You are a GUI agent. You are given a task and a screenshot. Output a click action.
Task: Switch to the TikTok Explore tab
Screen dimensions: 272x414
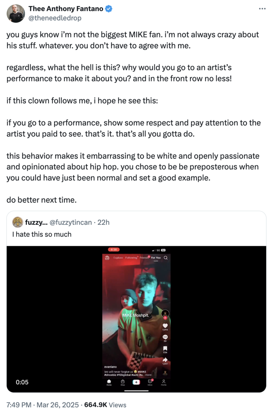[118, 258]
